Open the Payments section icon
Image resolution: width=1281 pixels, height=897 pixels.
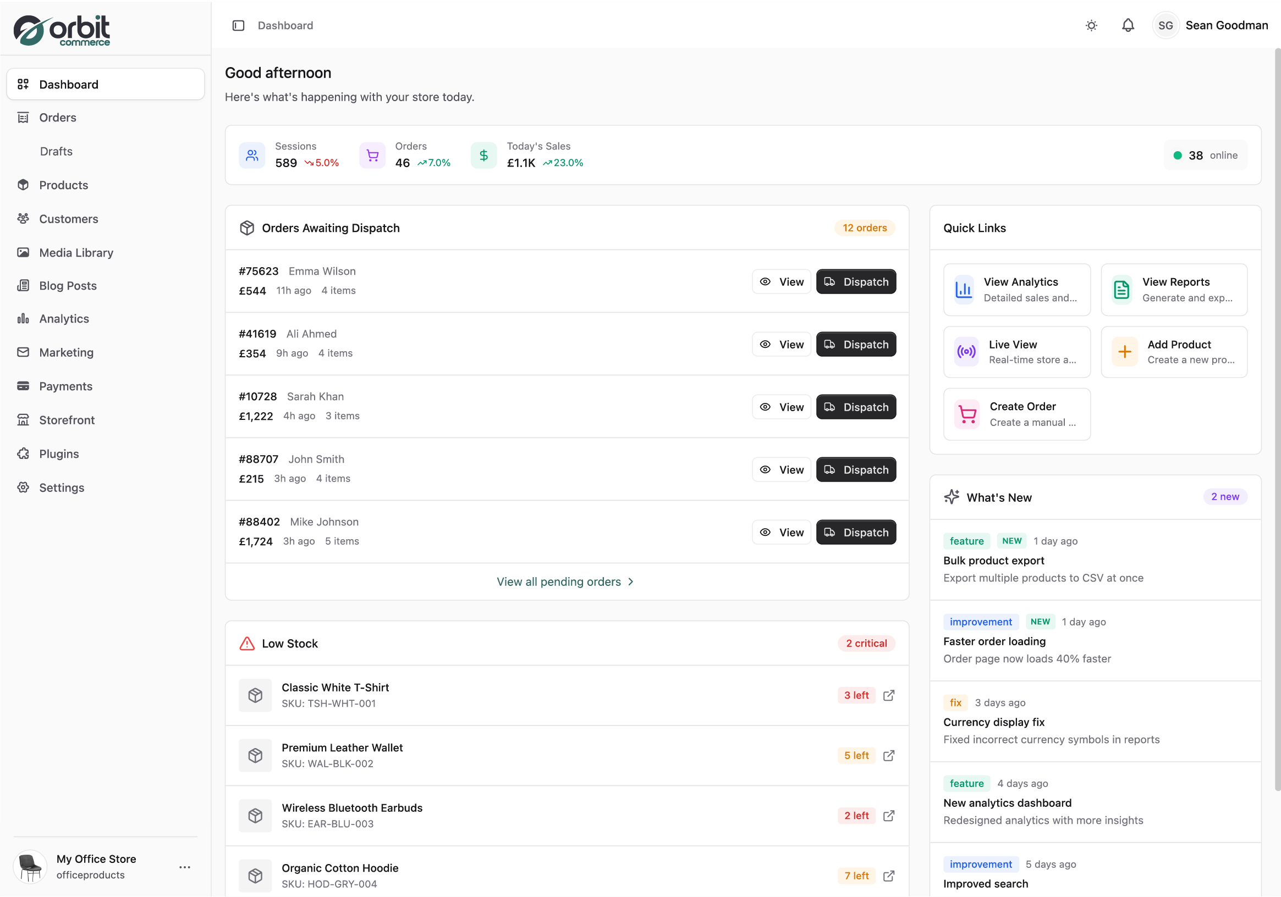click(x=23, y=386)
